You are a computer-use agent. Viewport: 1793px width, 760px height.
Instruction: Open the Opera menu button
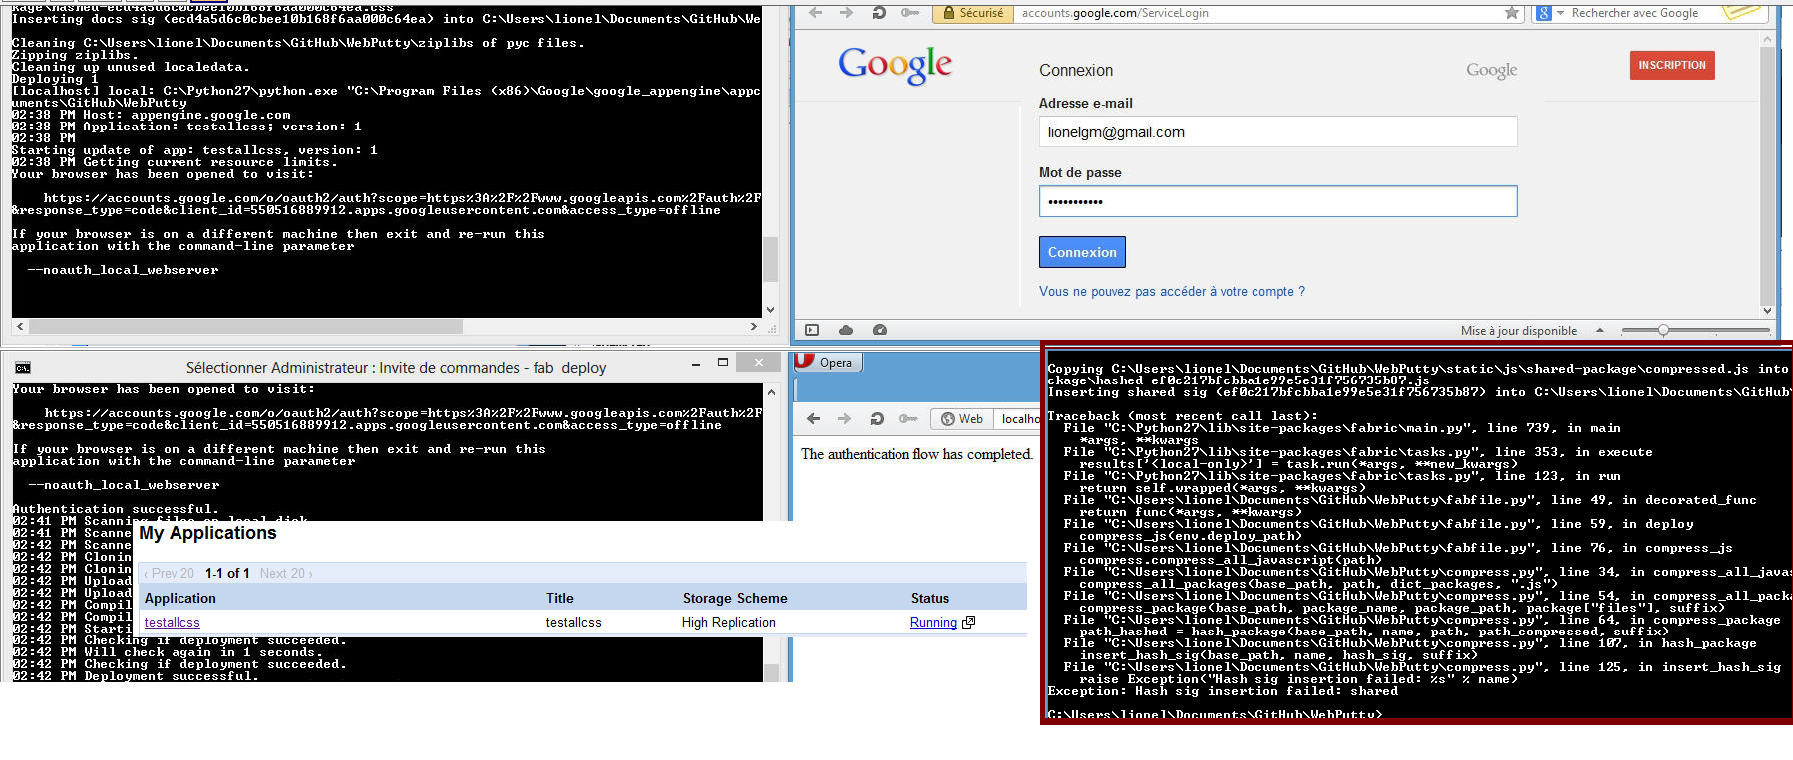pyautogui.click(x=828, y=363)
